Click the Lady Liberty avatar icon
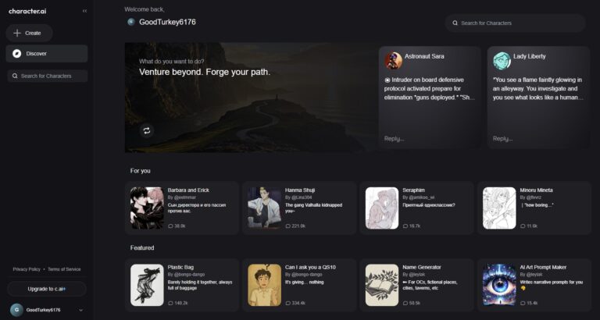This screenshot has width=600, height=320. 501,60
